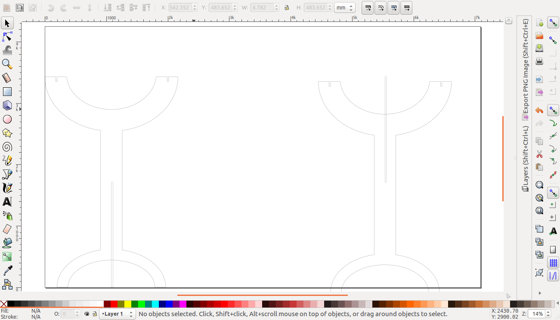
Task: Open the Export PNG Image docked tab
Action: [526, 69]
